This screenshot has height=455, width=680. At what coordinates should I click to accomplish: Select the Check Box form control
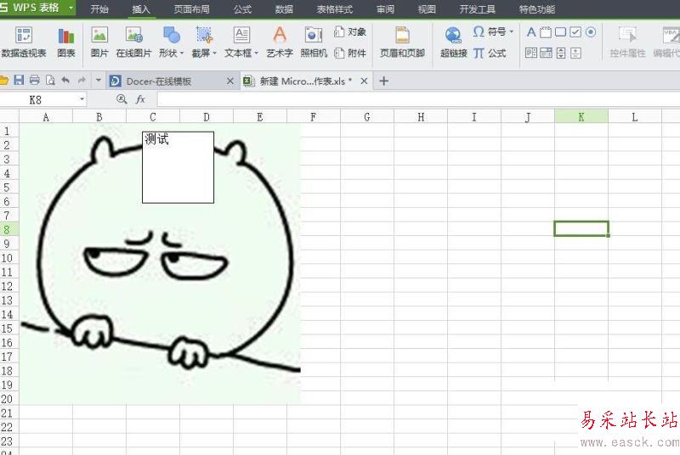[x=575, y=32]
